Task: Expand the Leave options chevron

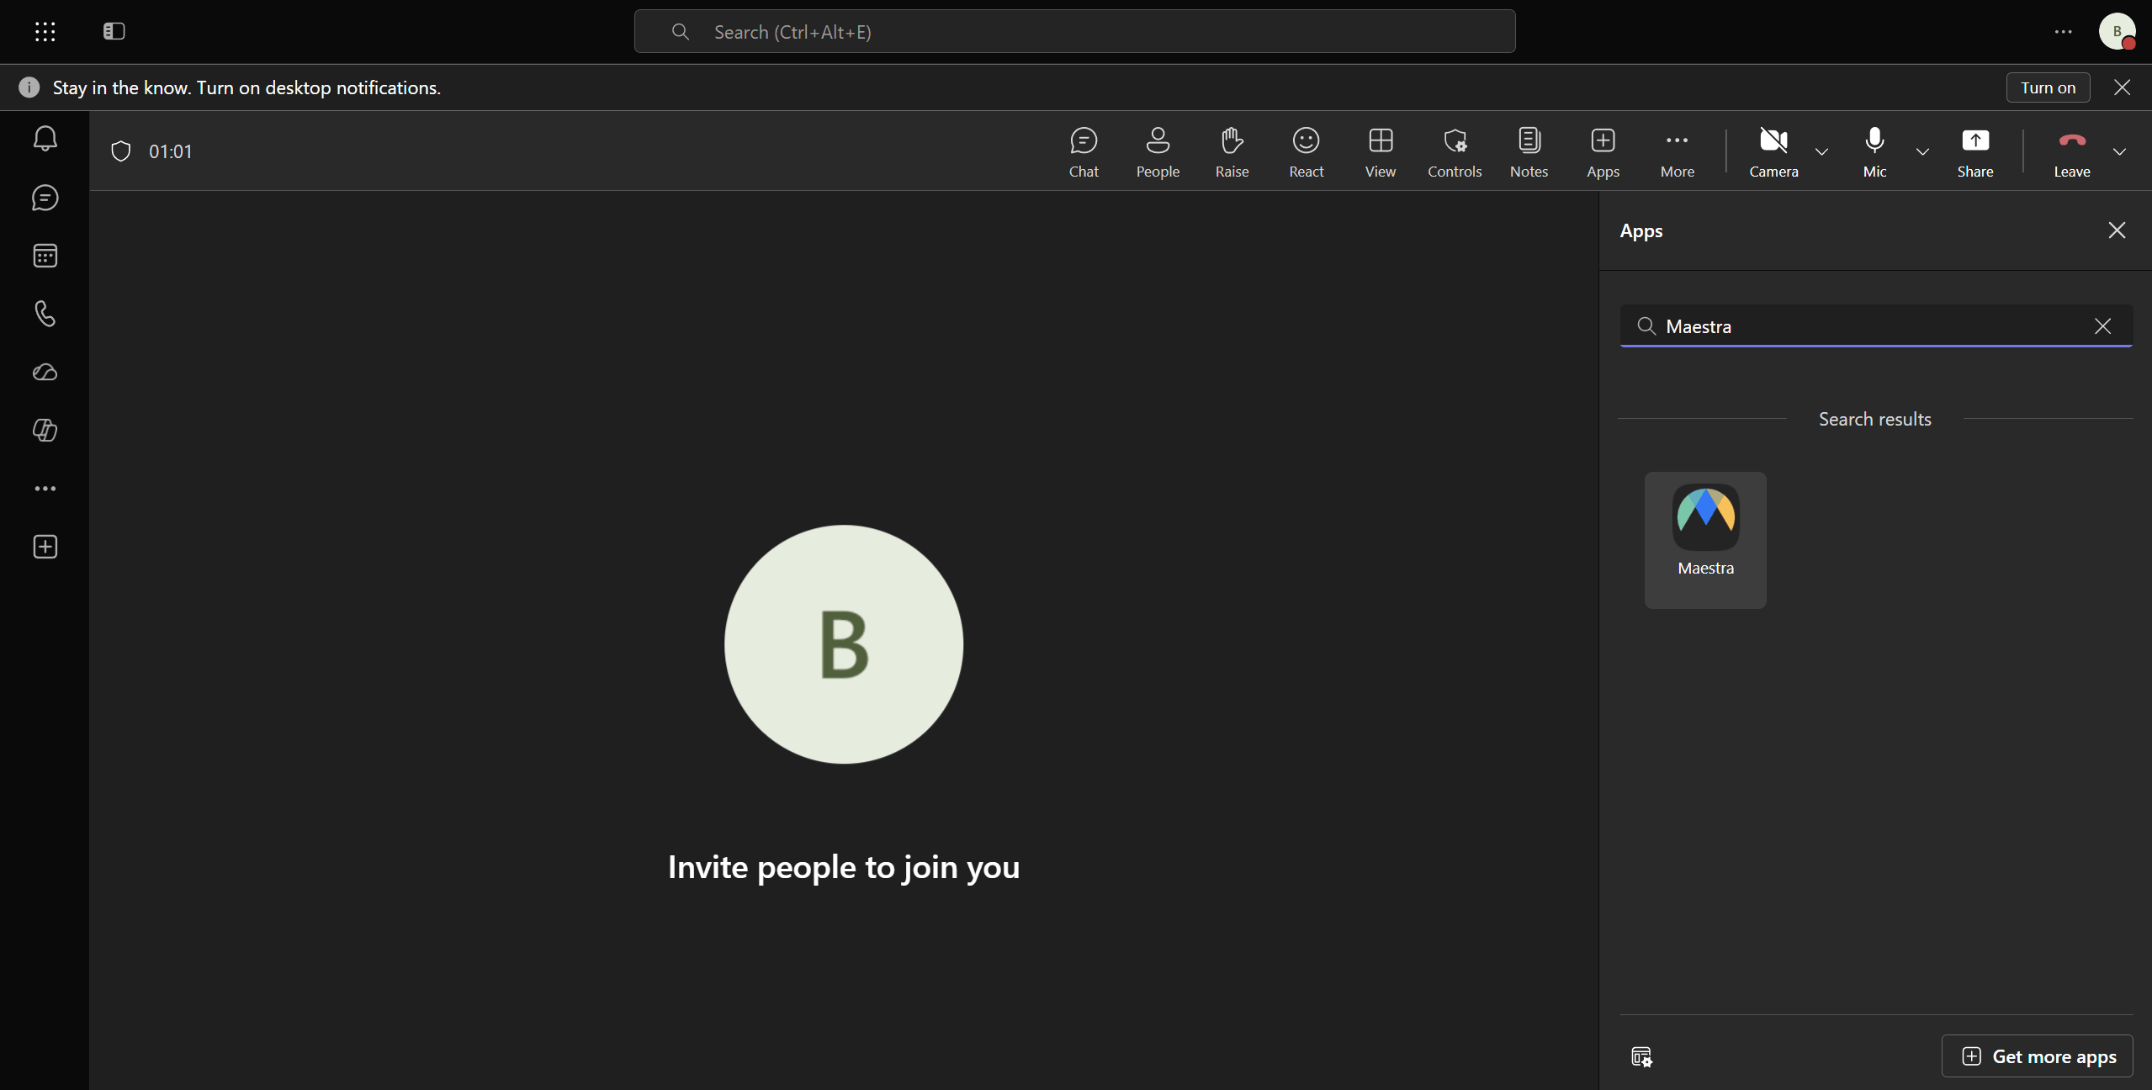Action: pos(2119,152)
